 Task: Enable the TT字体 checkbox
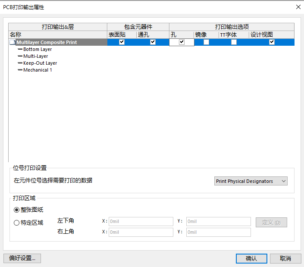[x=234, y=42]
